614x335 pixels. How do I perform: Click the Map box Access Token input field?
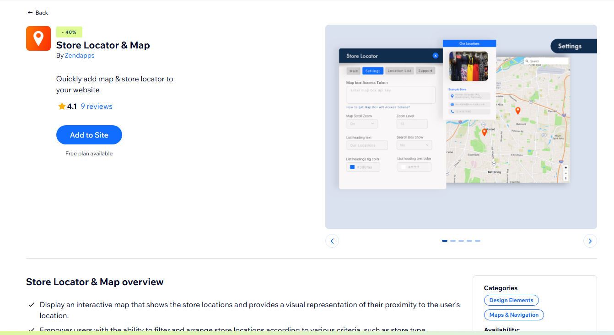point(391,95)
